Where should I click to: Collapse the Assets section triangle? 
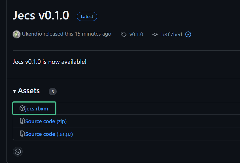[14, 91]
